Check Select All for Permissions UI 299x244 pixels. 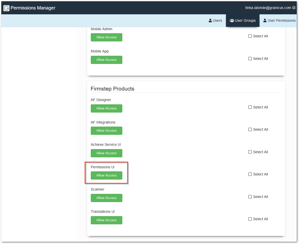click(250, 174)
